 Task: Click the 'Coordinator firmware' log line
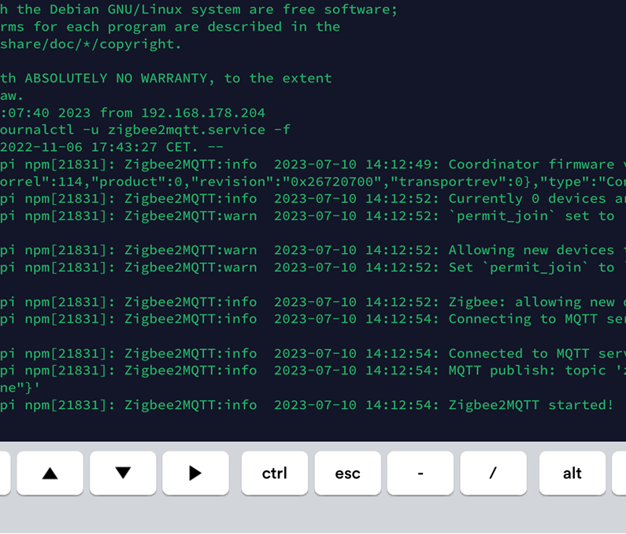point(313,164)
